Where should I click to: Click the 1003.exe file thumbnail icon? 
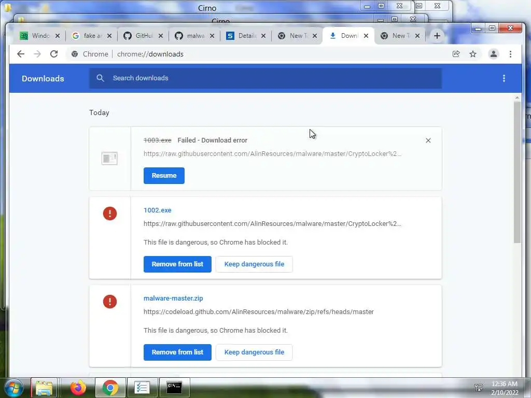[x=109, y=159]
